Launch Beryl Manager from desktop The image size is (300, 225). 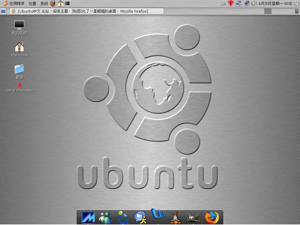click(20, 88)
